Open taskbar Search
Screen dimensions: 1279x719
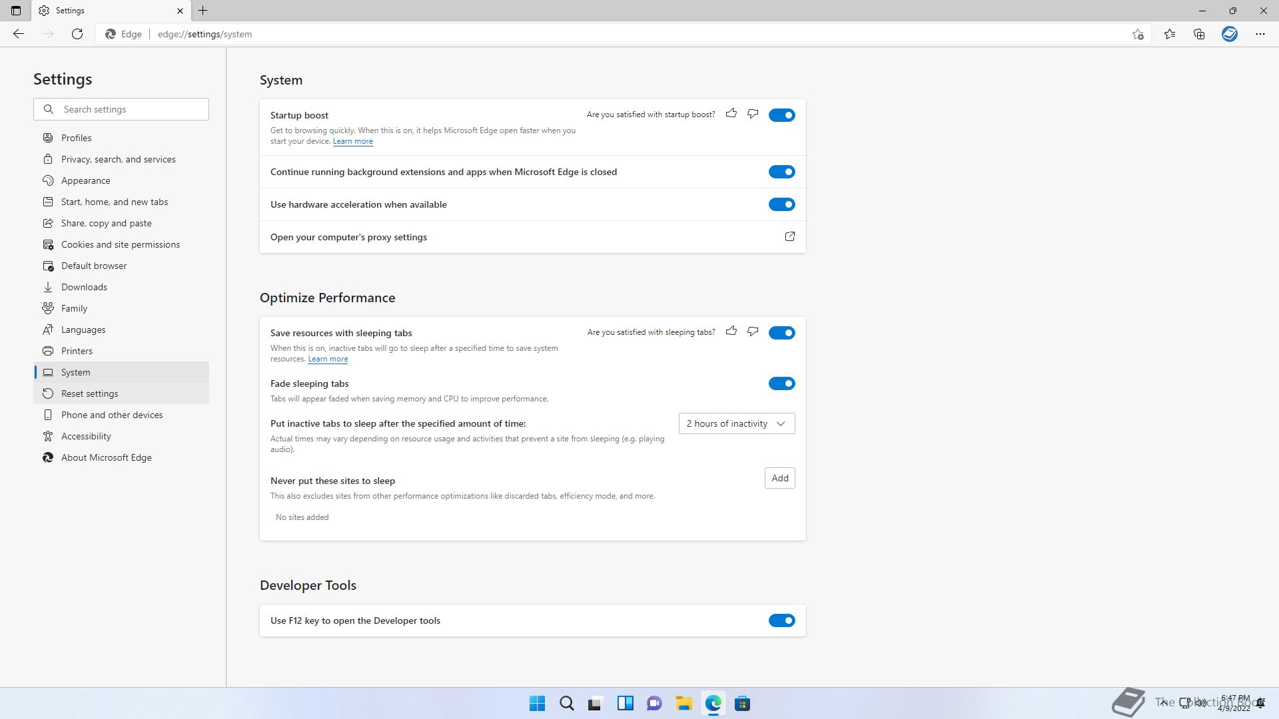tap(566, 704)
